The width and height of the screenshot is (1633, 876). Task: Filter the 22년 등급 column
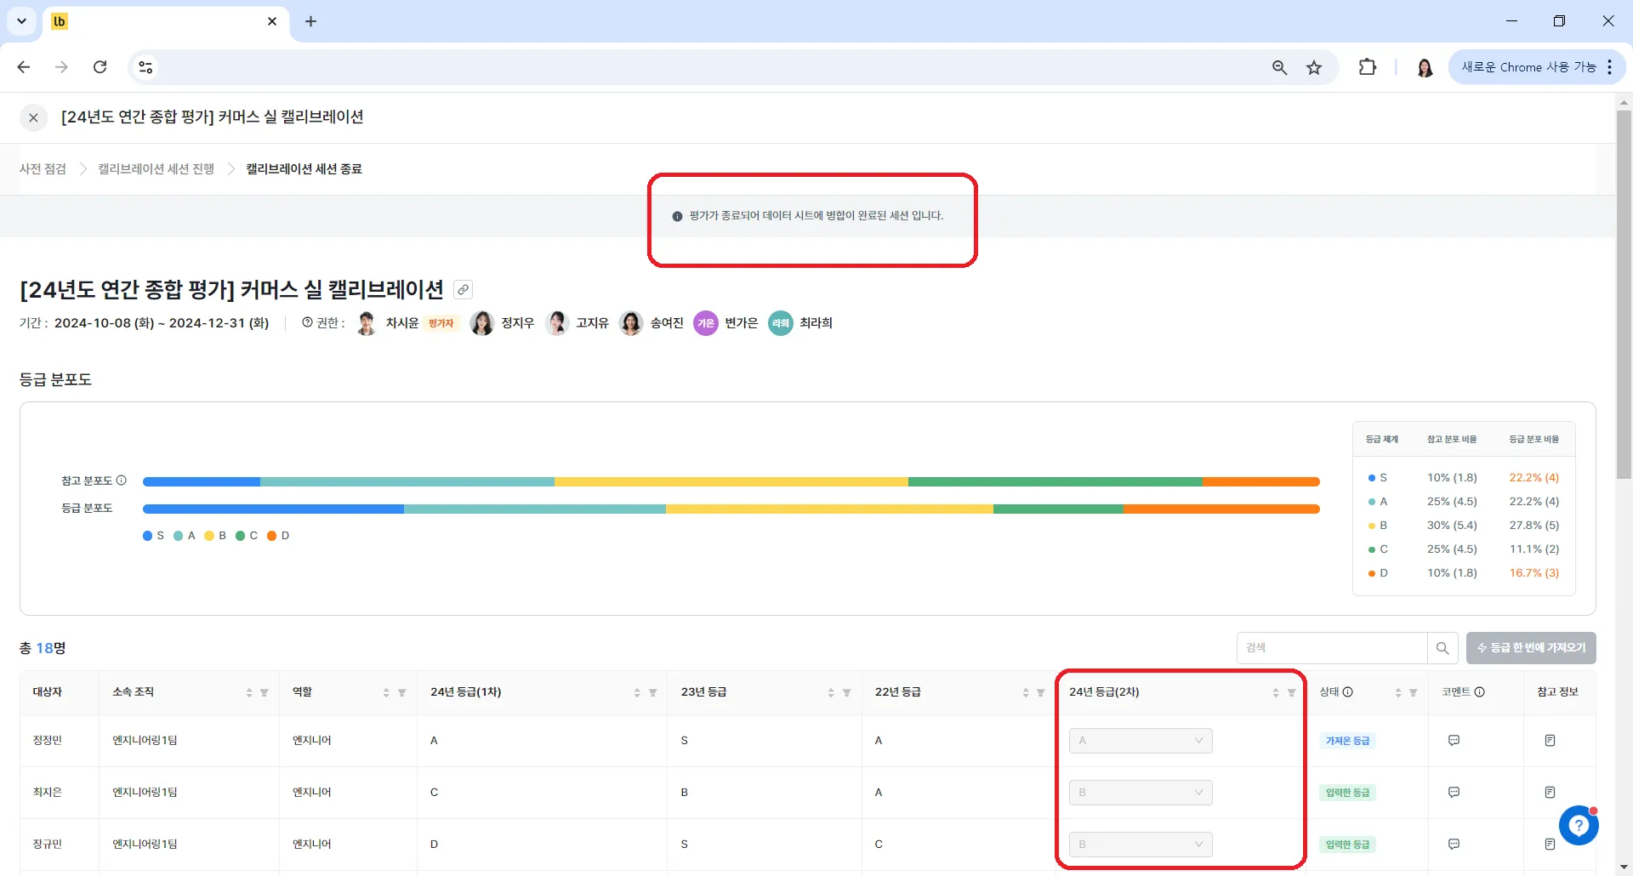coord(1041,693)
